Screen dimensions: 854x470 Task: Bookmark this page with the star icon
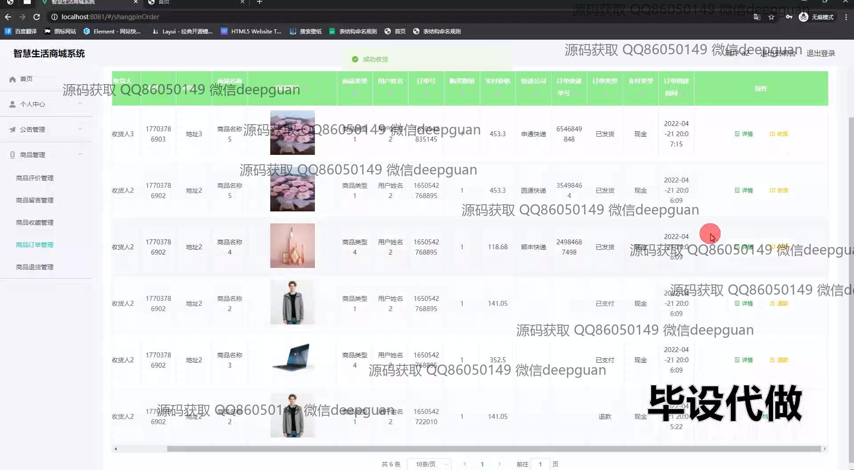click(x=771, y=17)
